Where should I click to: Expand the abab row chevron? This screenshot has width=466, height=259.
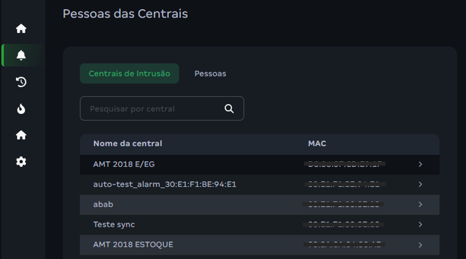(420, 204)
